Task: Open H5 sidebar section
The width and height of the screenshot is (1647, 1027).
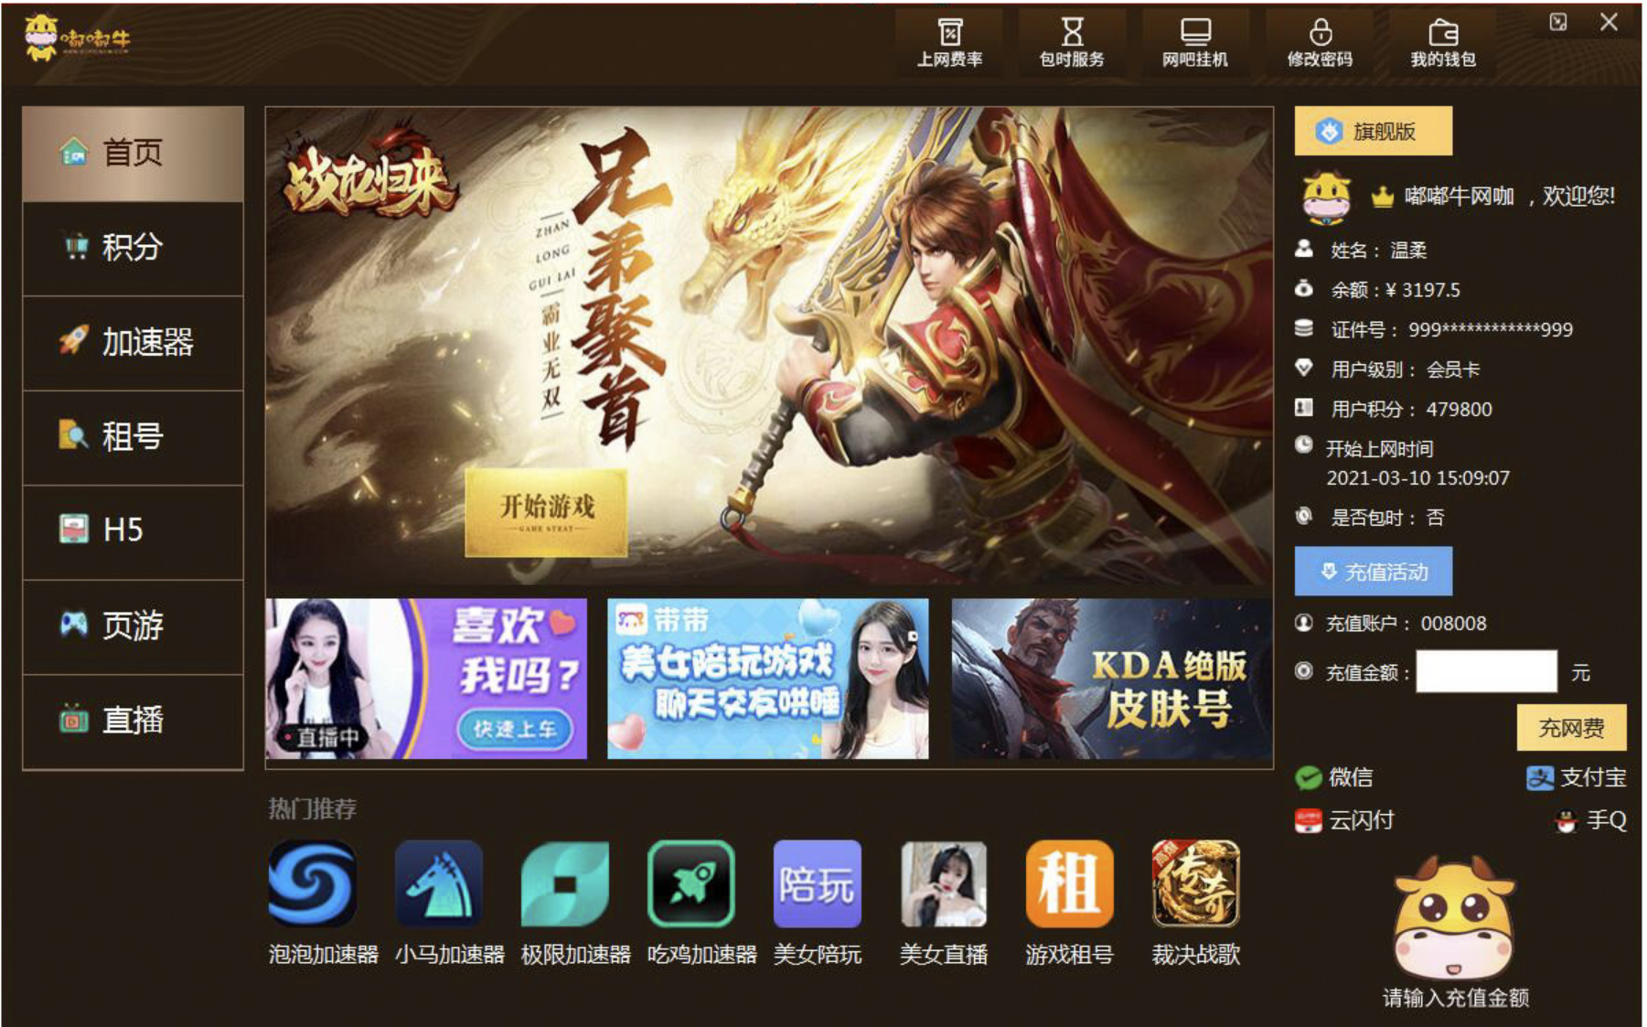Action: (133, 531)
